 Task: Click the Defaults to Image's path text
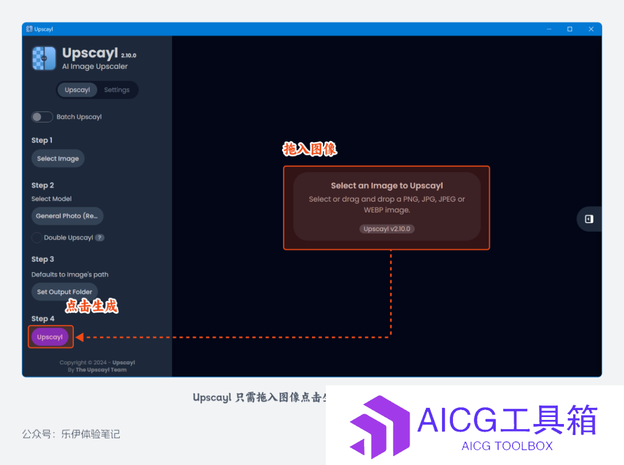70,274
